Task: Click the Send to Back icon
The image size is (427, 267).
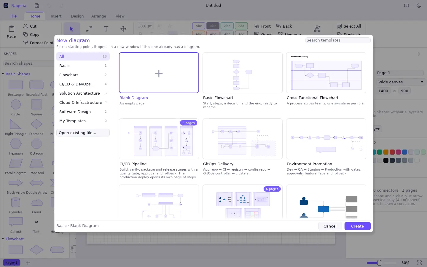Action: click(278, 26)
